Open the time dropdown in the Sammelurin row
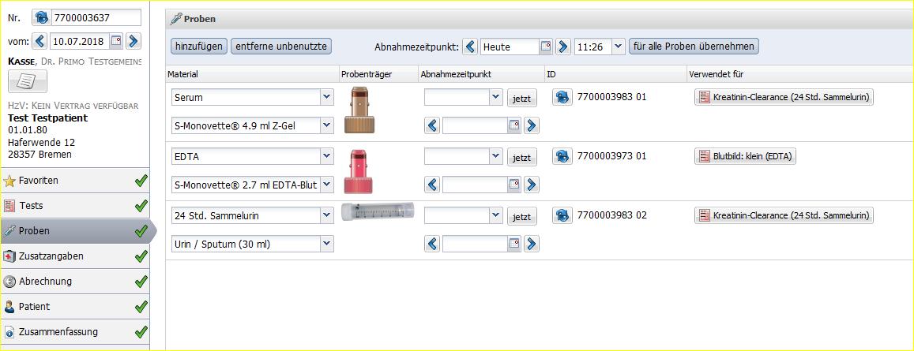Screen dimensions: 914x351 [x=496, y=216]
